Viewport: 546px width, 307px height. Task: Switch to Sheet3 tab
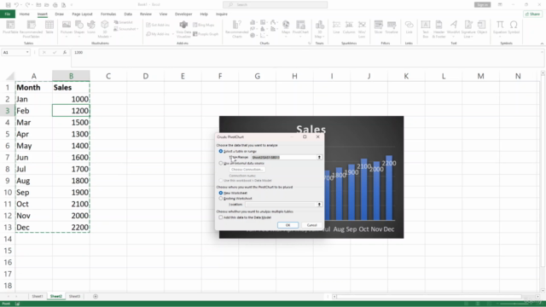(x=74, y=296)
